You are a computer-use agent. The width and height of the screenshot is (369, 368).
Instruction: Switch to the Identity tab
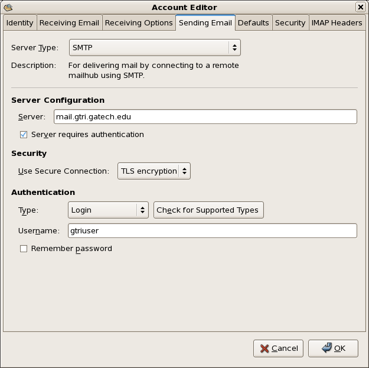[x=19, y=23]
